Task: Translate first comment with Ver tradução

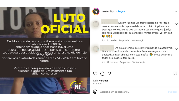Action: (x=138, y=40)
